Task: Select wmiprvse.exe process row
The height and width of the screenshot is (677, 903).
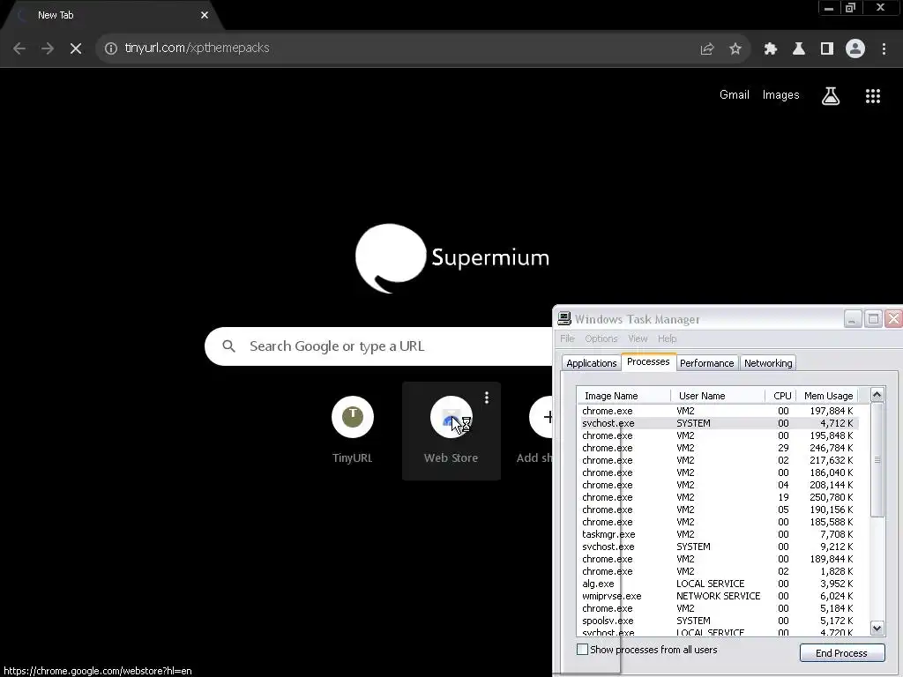Action: click(x=718, y=596)
